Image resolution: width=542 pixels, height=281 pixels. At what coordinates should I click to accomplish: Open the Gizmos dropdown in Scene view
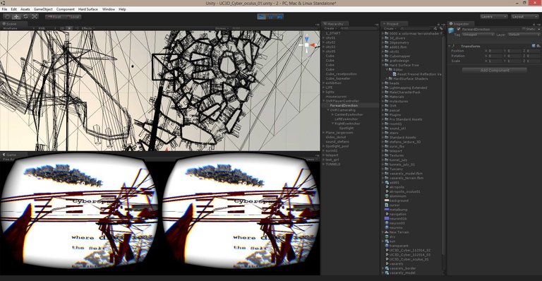pos(222,28)
